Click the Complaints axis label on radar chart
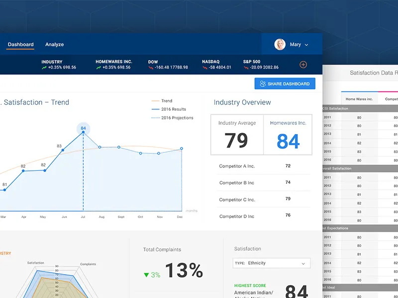 pos(88,264)
